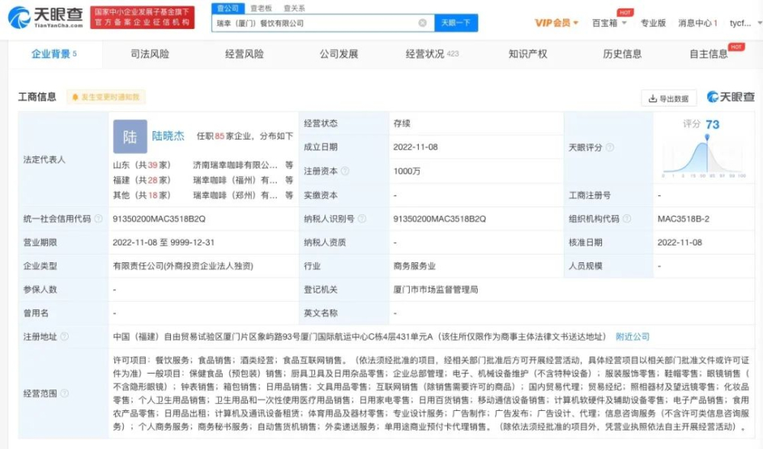763x449 pixels.
Task: Click the 天眼一下 search button
Action: (x=456, y=23)
